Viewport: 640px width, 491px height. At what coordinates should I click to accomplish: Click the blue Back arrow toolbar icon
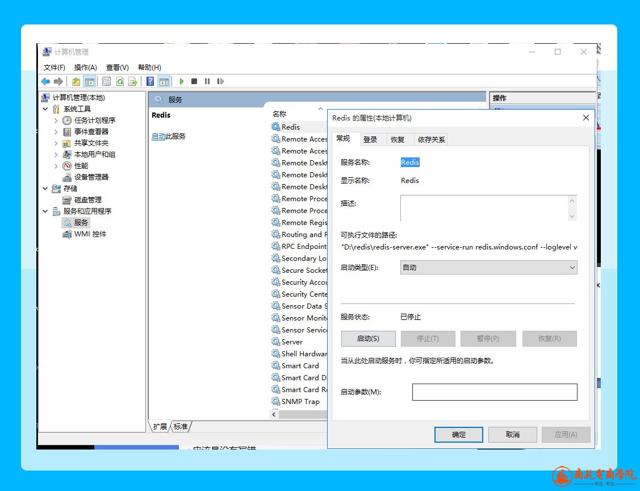(45, 81)
